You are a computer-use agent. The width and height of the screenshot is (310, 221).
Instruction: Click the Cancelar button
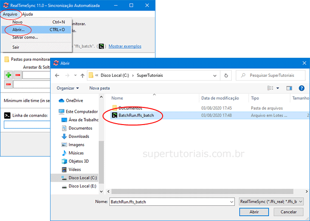tap(288, 212)
